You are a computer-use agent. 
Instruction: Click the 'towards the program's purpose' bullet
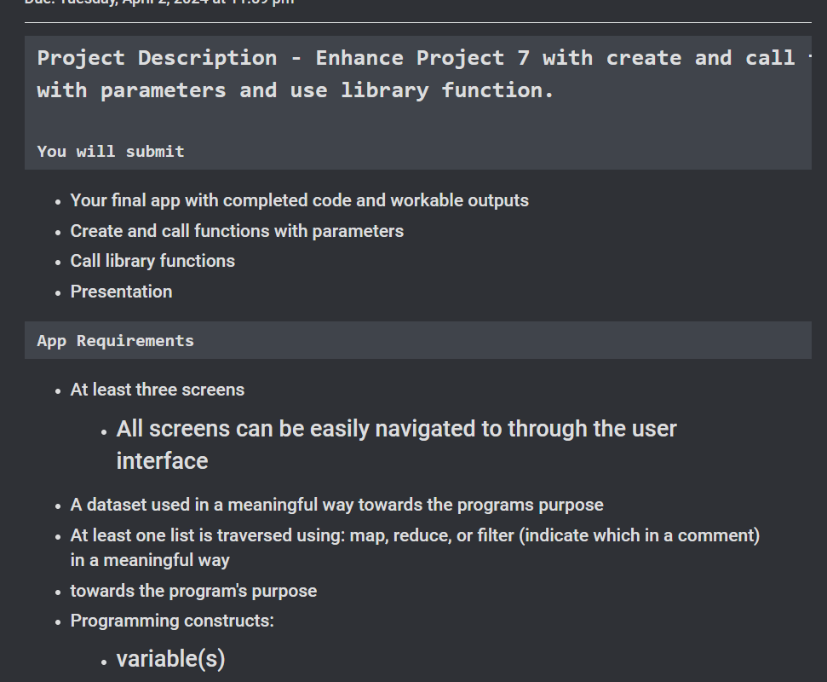193,590
